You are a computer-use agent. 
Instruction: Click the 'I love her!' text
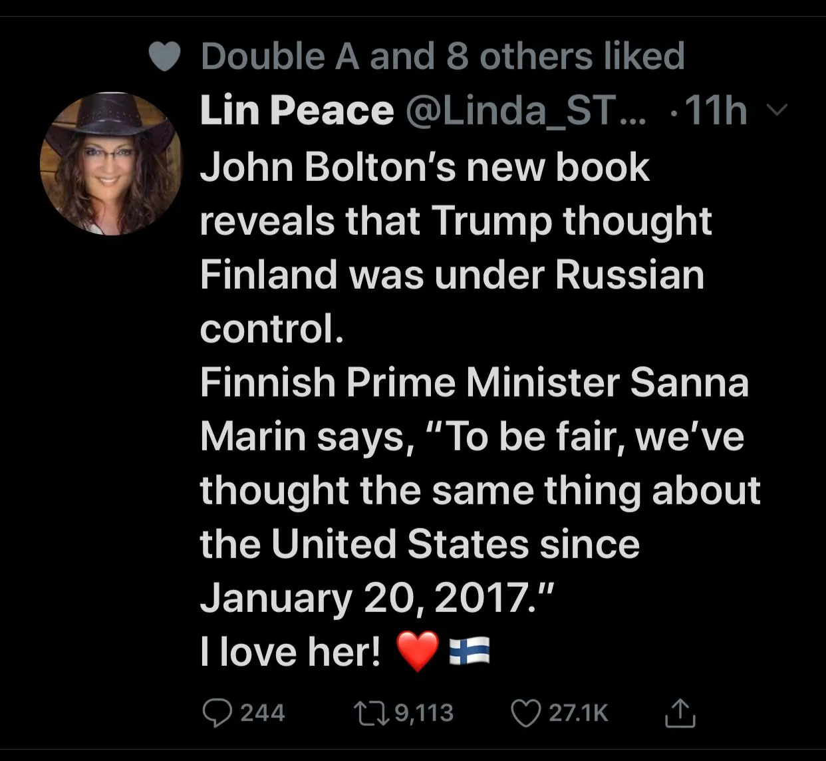(x=291, y=651)
